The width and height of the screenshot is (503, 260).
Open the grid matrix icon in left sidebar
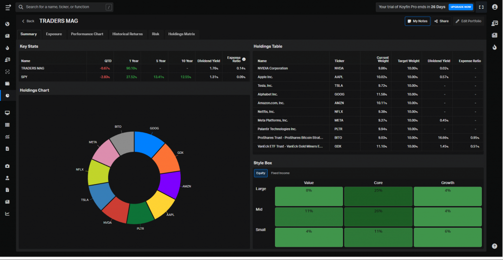click(7, 125)
